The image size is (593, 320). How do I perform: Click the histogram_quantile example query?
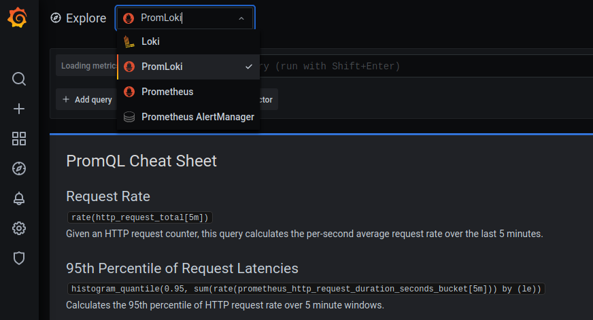[x=306, y=289]
